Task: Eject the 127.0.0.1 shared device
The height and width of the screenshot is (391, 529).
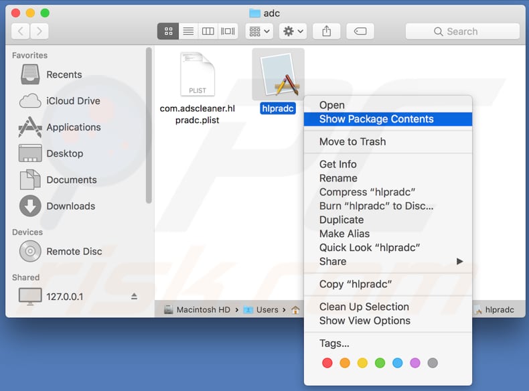Action: tap(134, 296)
